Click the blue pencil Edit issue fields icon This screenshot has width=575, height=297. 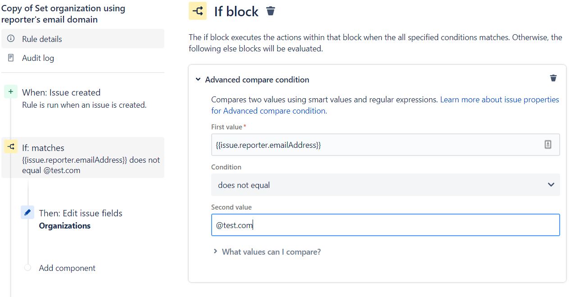(x=27, y=212)
